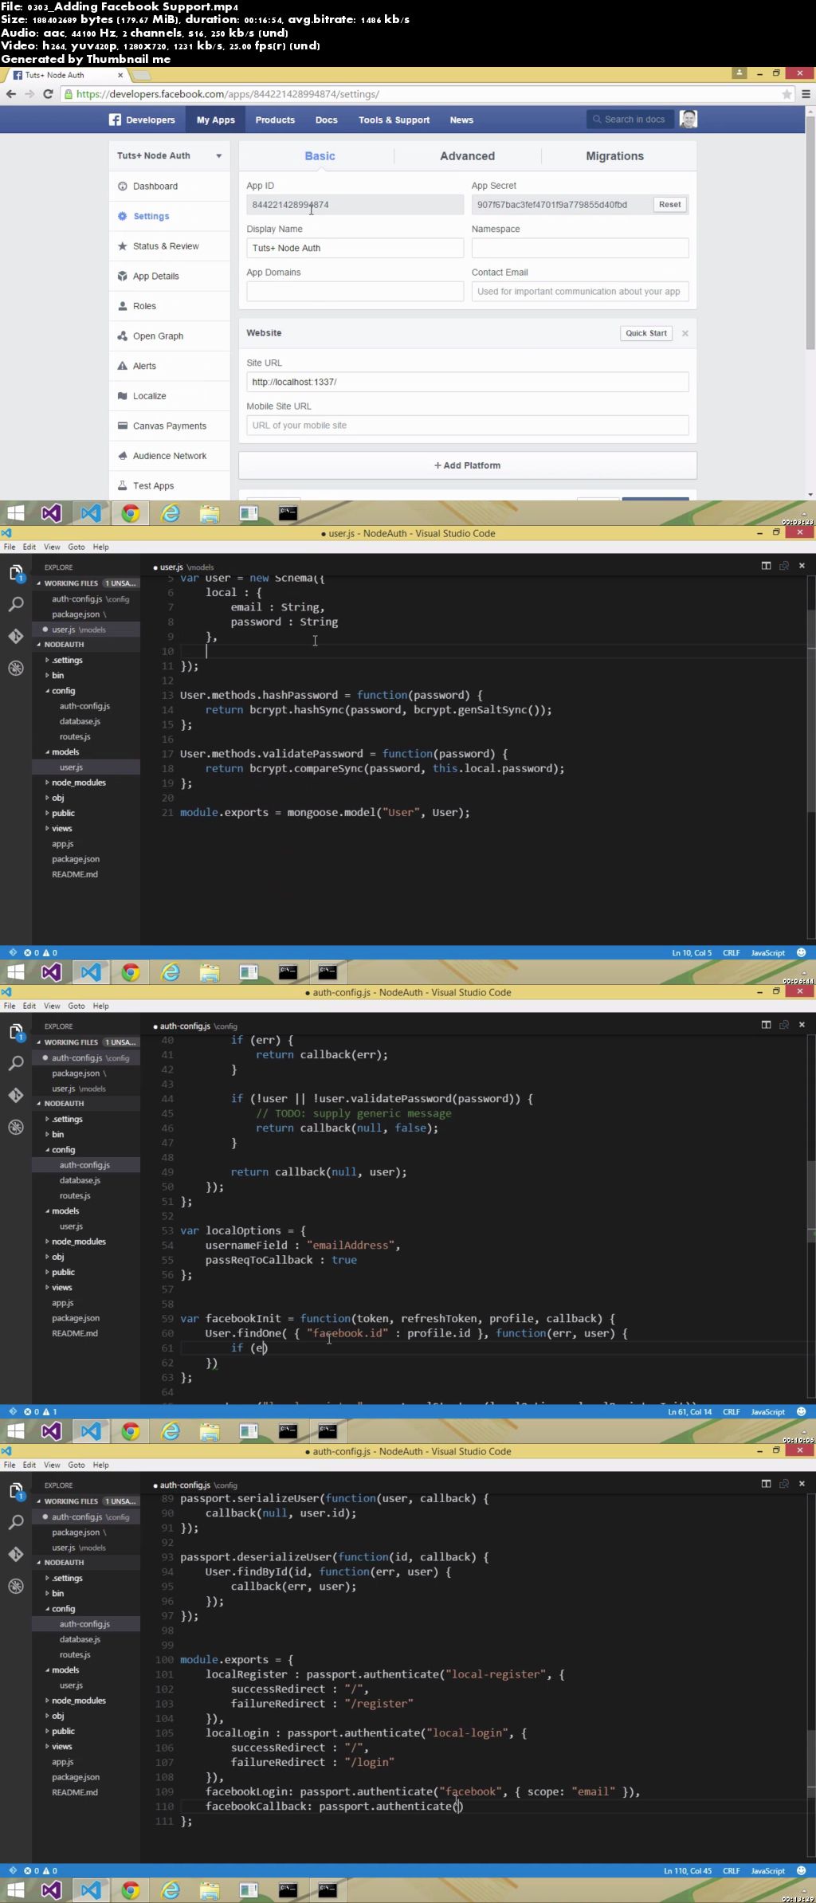The width and height of the screenshot is (816, 1903).
Task: Click feedback smiley beside Ln 10, Col 5
Action: tap(802, 952)
